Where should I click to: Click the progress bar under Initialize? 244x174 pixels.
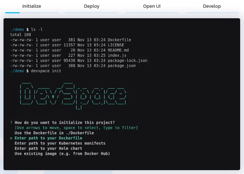32,13
